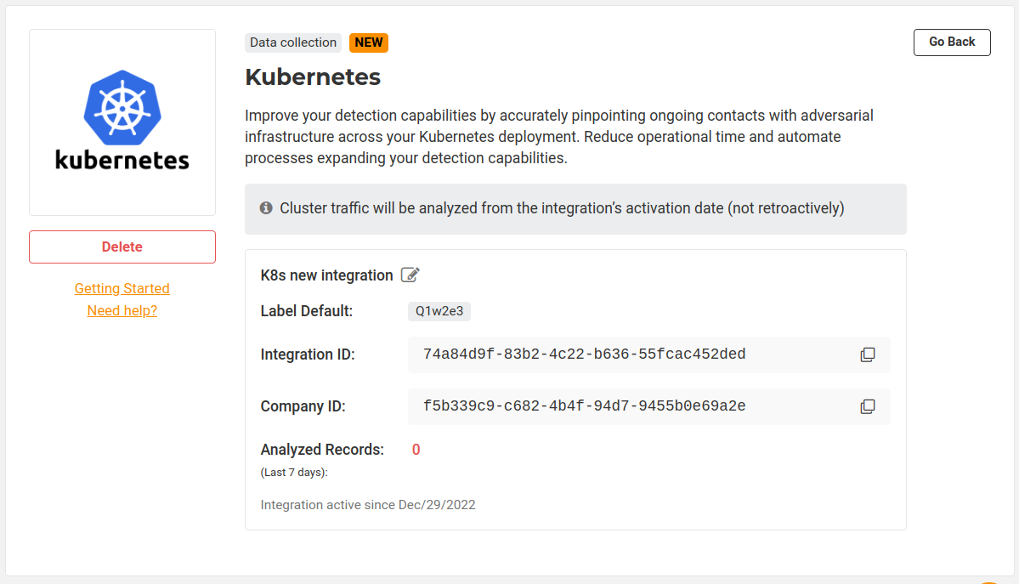The height and width of the screenshot is (584, 1019).
Task: Click the Kubernetes page heading
Action: click(x=313, y=77)
